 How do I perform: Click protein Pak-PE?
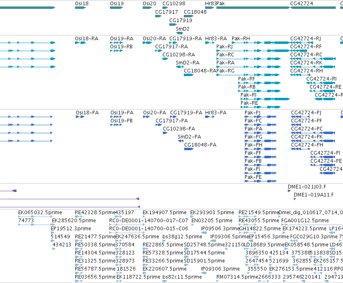click(260, 181)
